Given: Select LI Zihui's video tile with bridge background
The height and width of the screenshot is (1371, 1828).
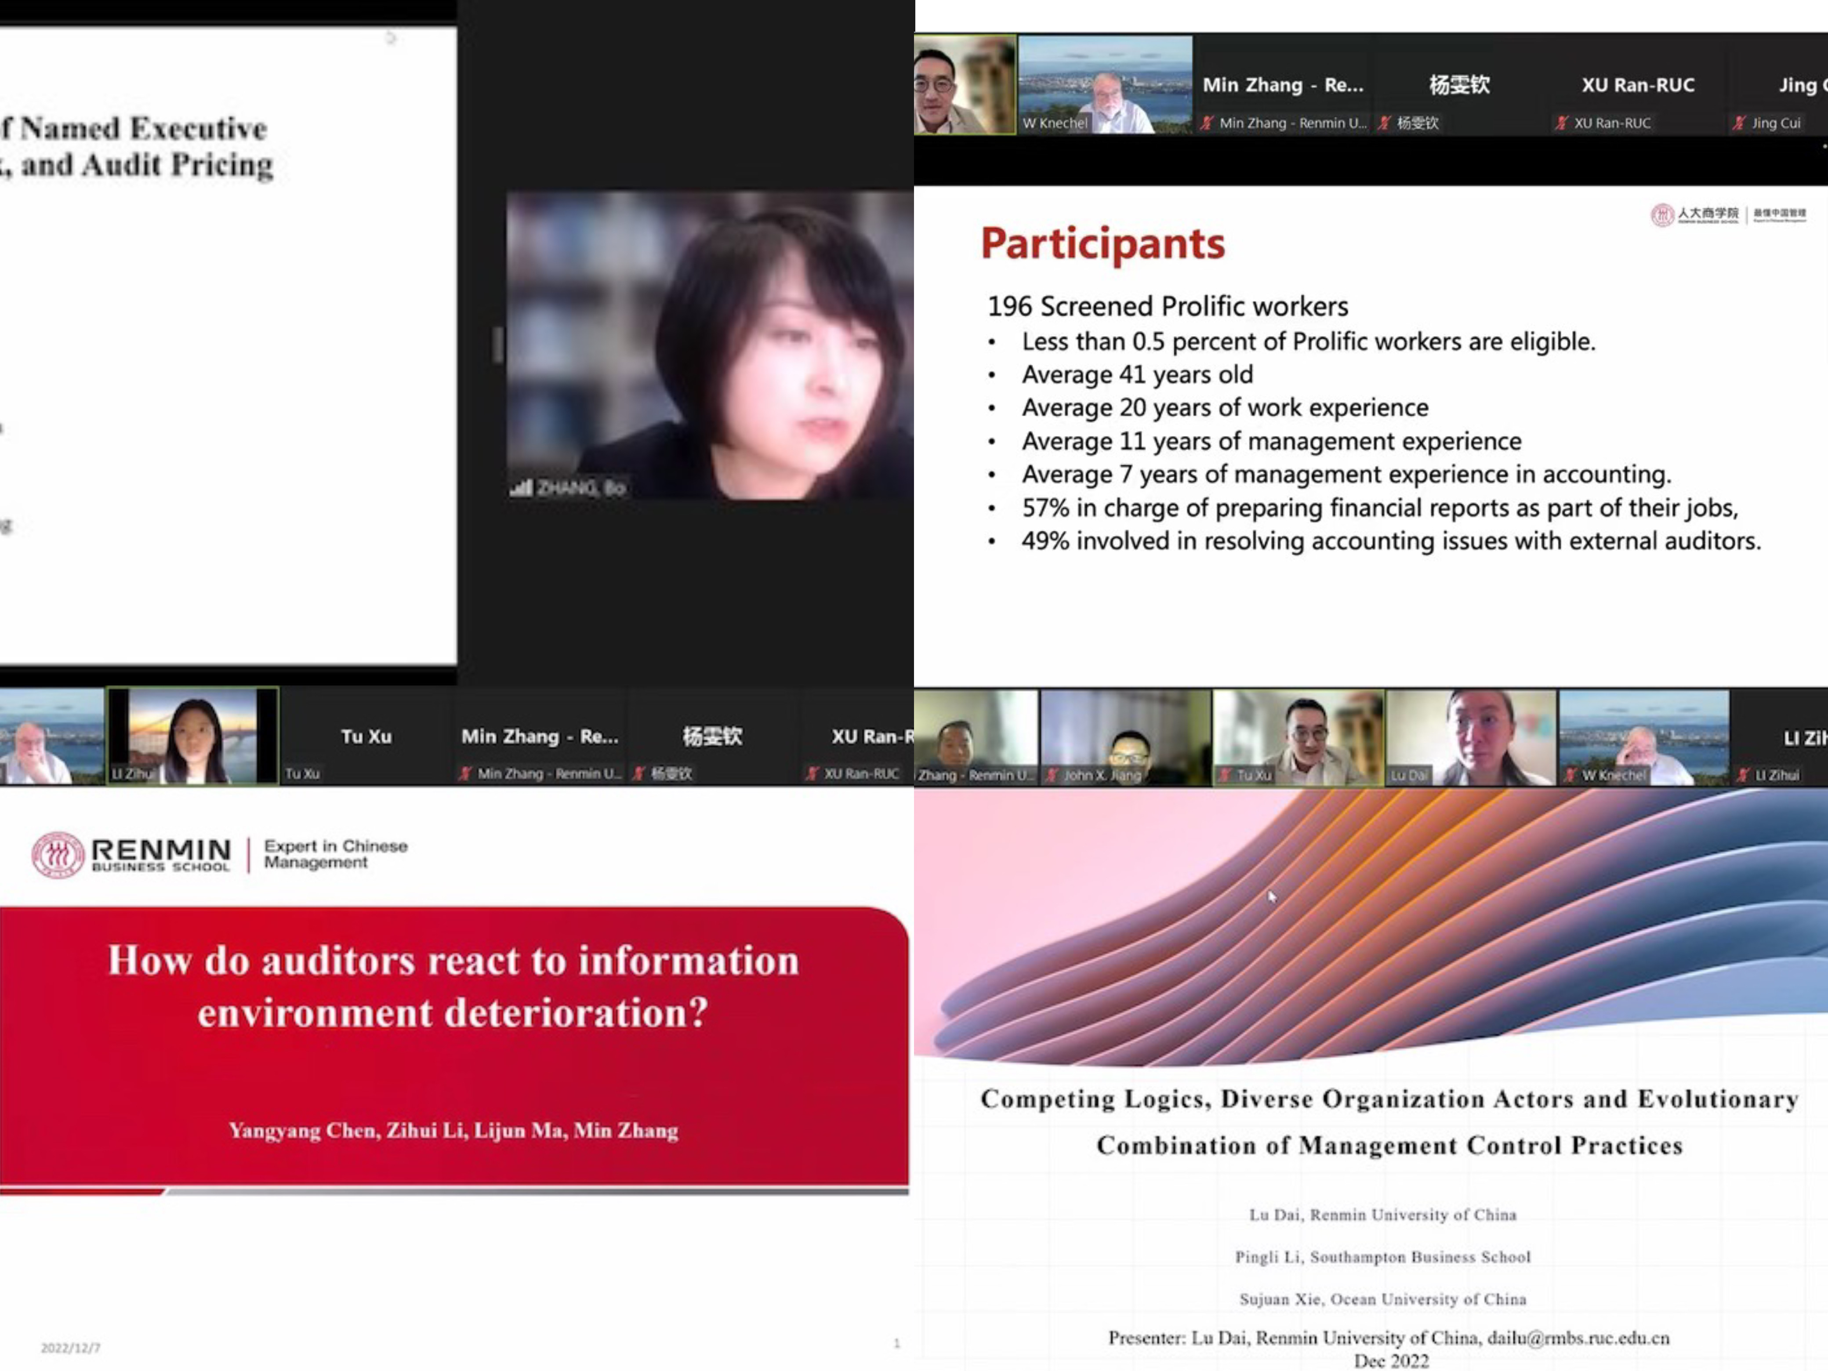Looking at the screenshot, I should tap(192, 736).
